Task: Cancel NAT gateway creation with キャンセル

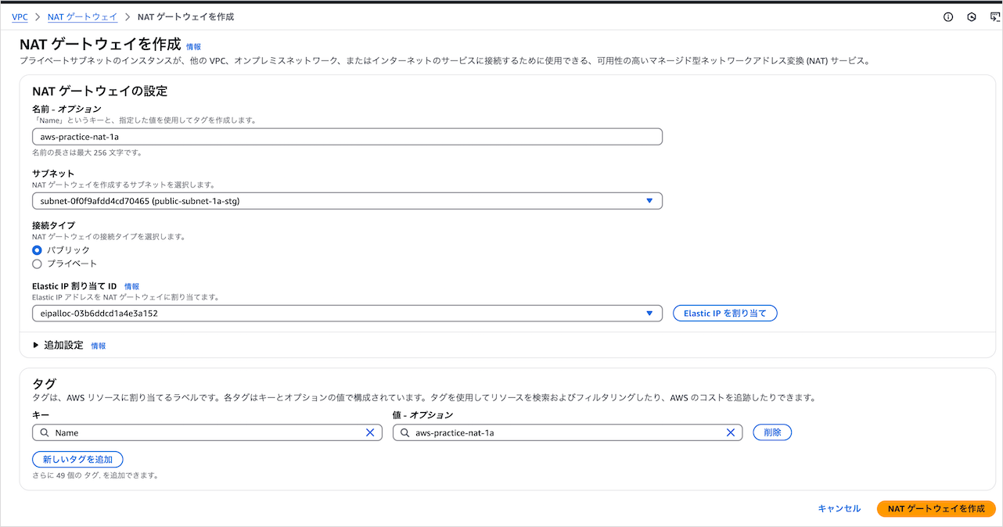Action: pos(839,508)
